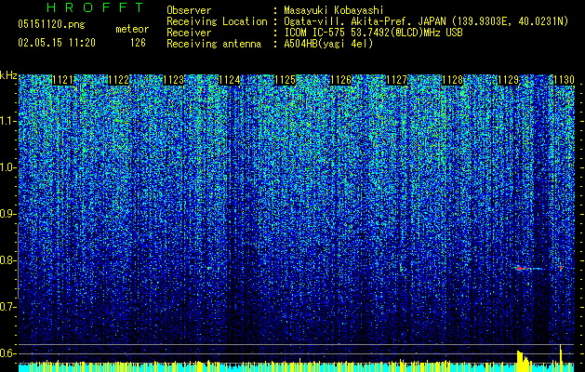This screenshot has width=585, height=372.
Task: Click the 1126 time marker
Action: 341,80
